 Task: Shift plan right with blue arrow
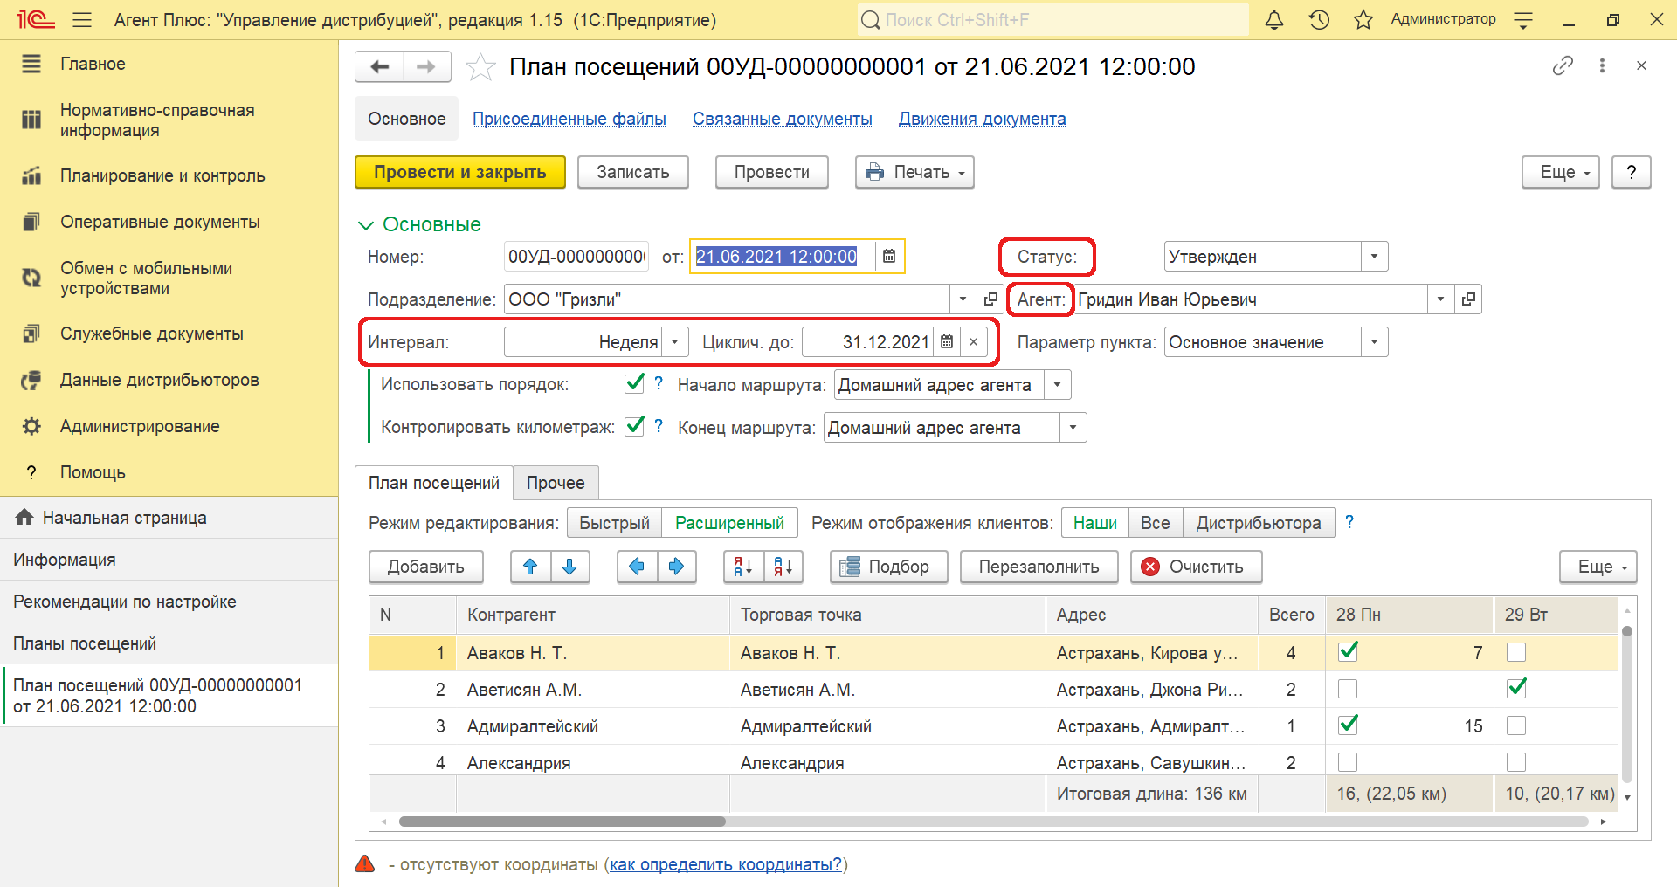(x=676, y=567)
